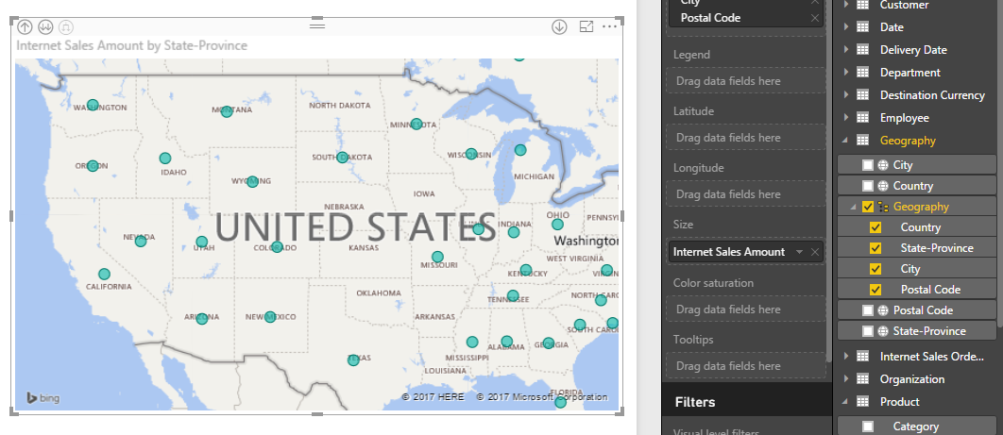Expand the Department table

[846, 72]
